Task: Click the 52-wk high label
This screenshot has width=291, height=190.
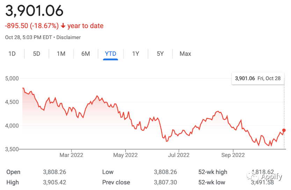Action: pyautogui.click(x=213, y=172)
